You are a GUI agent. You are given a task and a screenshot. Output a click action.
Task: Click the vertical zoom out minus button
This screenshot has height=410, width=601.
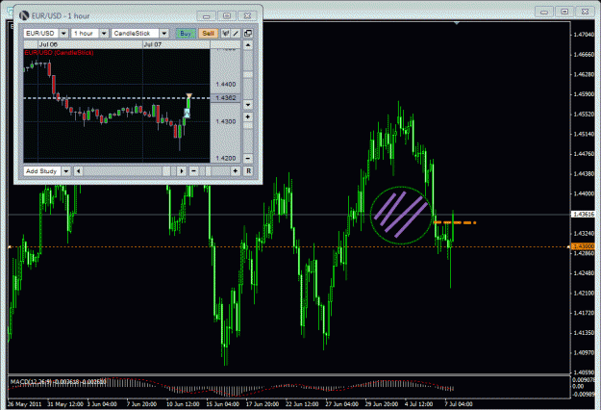tap(248, 158)
